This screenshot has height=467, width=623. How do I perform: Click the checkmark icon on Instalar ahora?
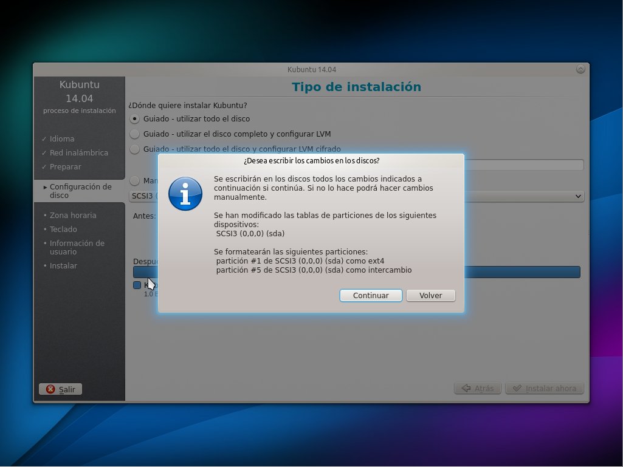pyautogui.click(x=517, y=389)
